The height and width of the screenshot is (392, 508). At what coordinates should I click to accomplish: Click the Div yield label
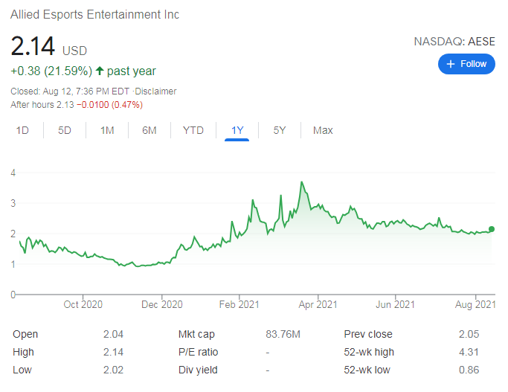[198, 370]
